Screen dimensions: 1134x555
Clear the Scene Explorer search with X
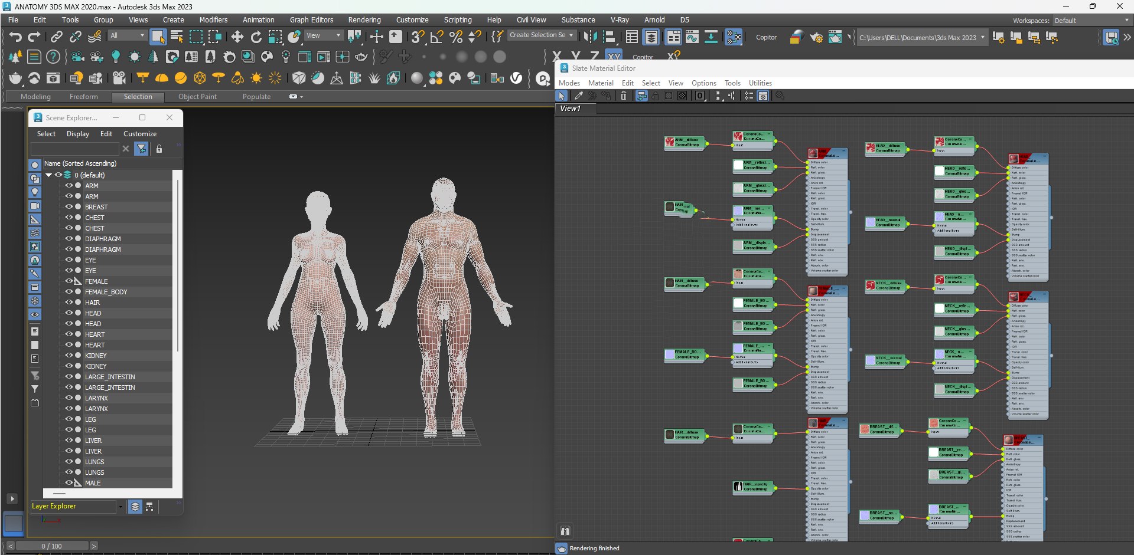tap(126, 149)
